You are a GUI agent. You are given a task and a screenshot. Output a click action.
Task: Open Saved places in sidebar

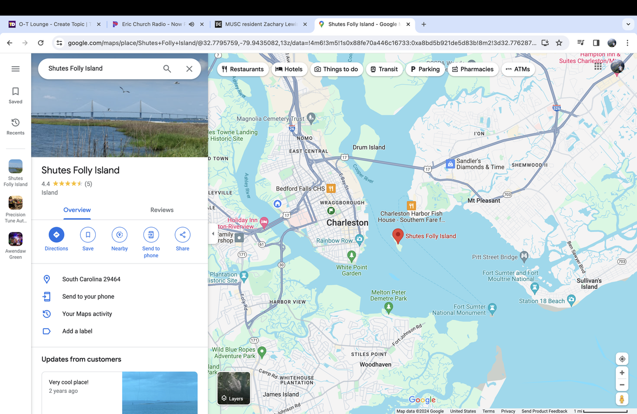coord(16,95)
